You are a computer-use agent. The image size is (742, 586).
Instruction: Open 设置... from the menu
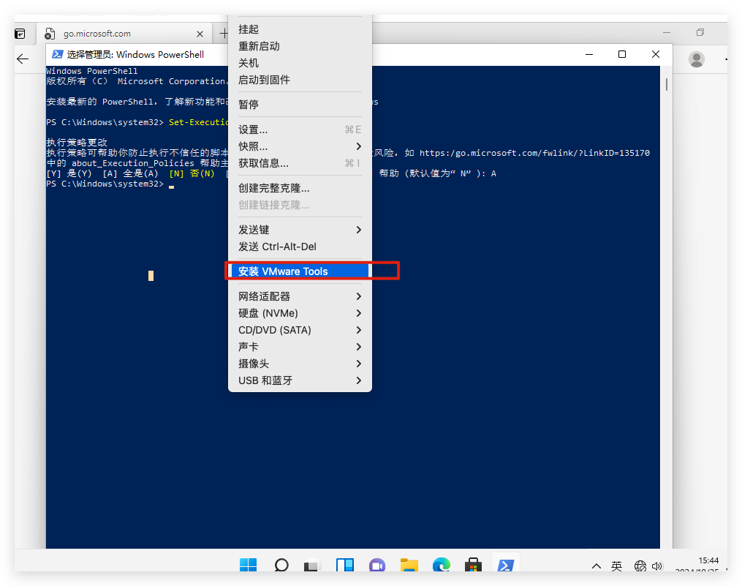pyautogui.click(x=300, y=129)
